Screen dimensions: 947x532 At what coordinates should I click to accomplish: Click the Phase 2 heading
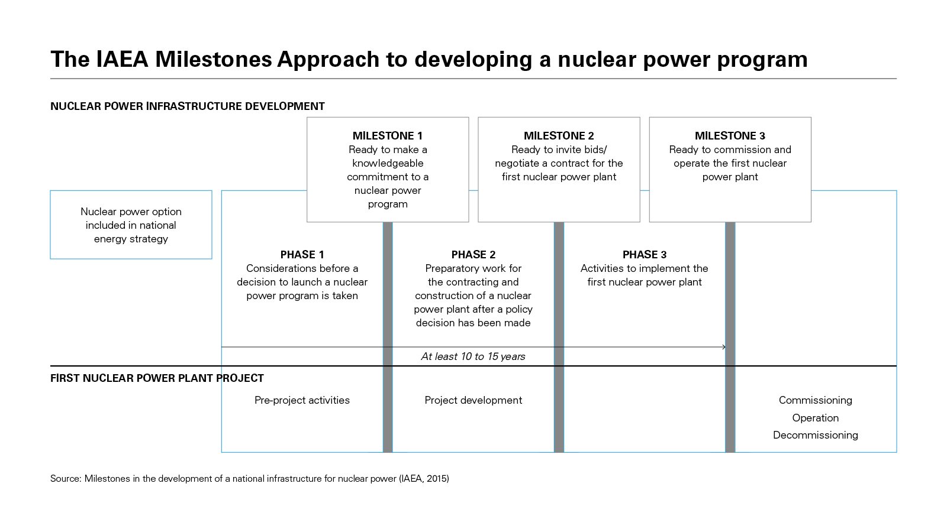click(x=473, y=255)
